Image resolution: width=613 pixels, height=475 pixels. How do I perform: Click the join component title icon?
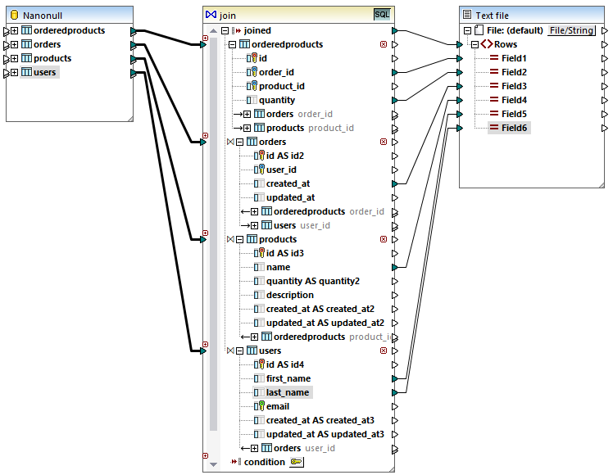(x=211, y=15)
